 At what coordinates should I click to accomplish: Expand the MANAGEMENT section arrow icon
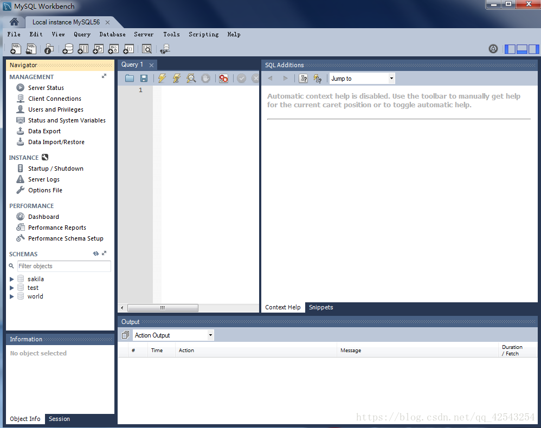(x=104, y=76)
